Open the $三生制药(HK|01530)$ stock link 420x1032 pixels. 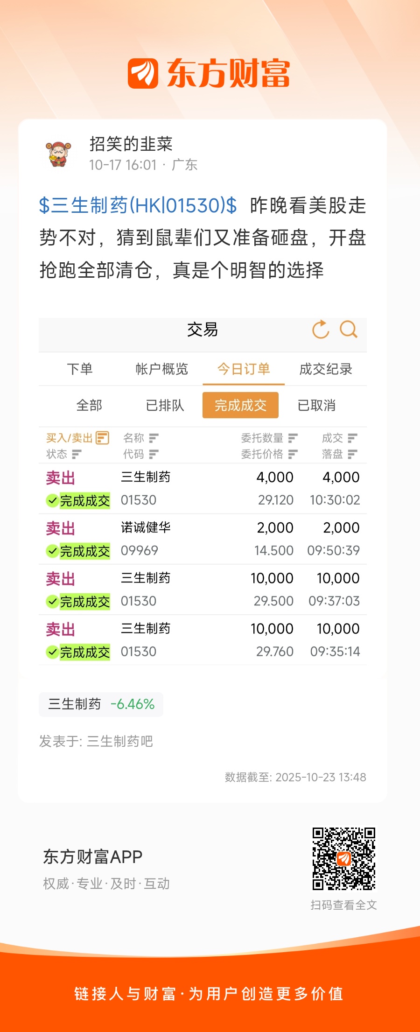click(138, 205)
